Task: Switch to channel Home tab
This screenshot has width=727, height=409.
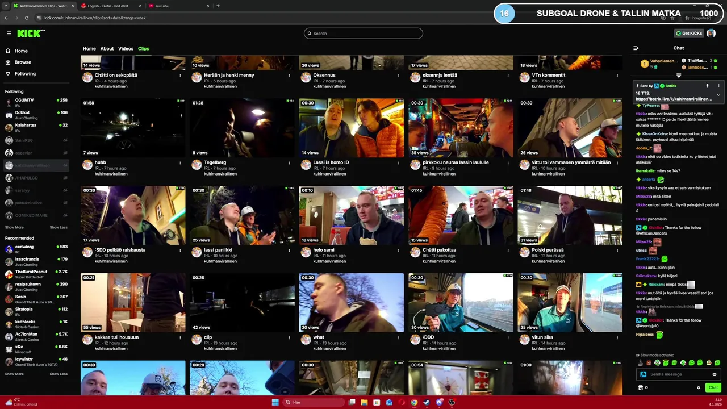Action: [x=89, y=49]
